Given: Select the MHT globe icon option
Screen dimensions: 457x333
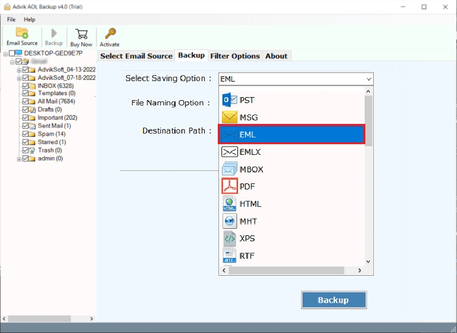Looking at the screenshot, I should pos(229,221).
